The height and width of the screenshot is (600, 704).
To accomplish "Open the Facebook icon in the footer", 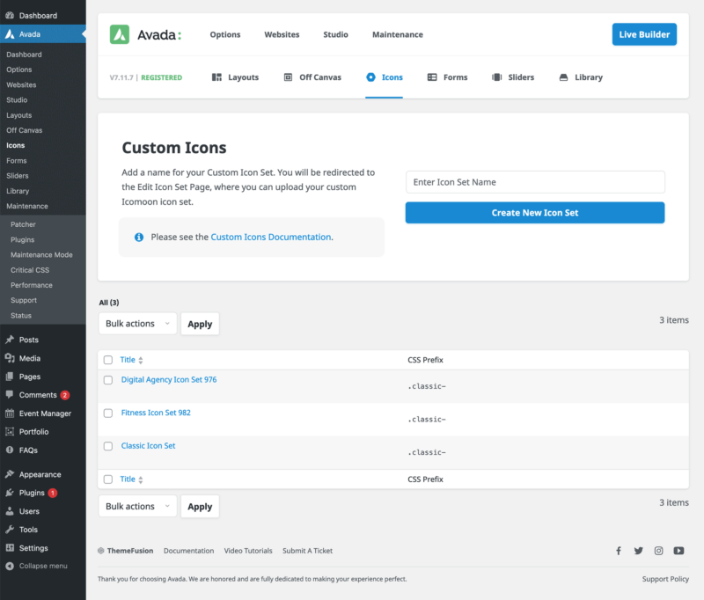I will click(x=618, y=551).
